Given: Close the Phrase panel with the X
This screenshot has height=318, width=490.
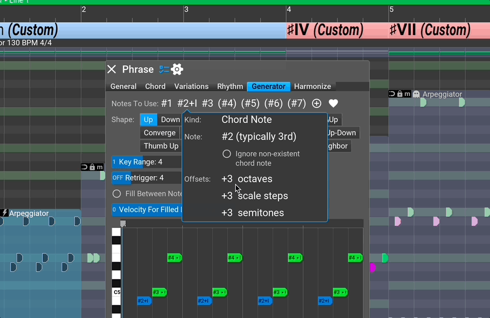Looking at the screenshot, I should [x=112, y=70].
